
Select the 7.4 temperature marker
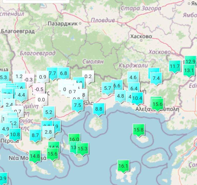156,78
